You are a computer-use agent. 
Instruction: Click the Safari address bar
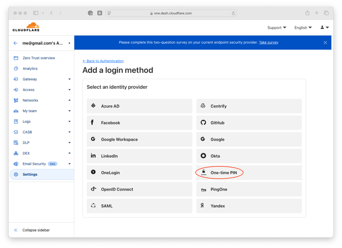171,13
